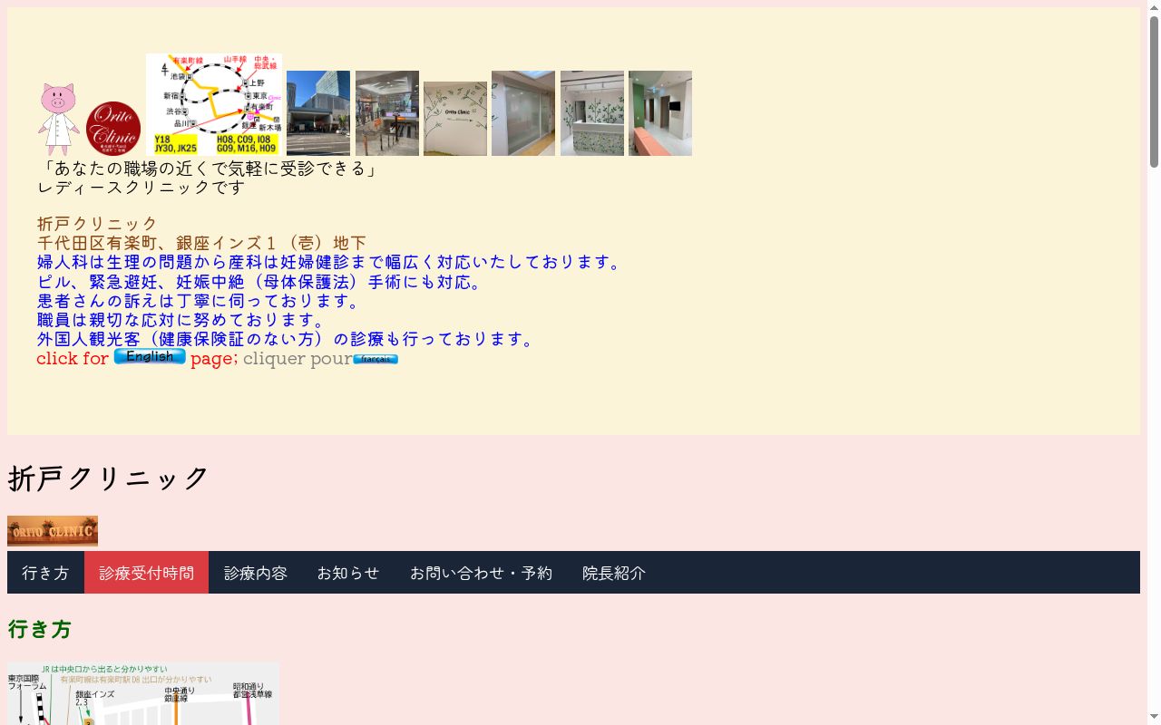Click the line starting 外国人観光客
The height and width of the screenshot is (725, 1161).
(288, 339)
